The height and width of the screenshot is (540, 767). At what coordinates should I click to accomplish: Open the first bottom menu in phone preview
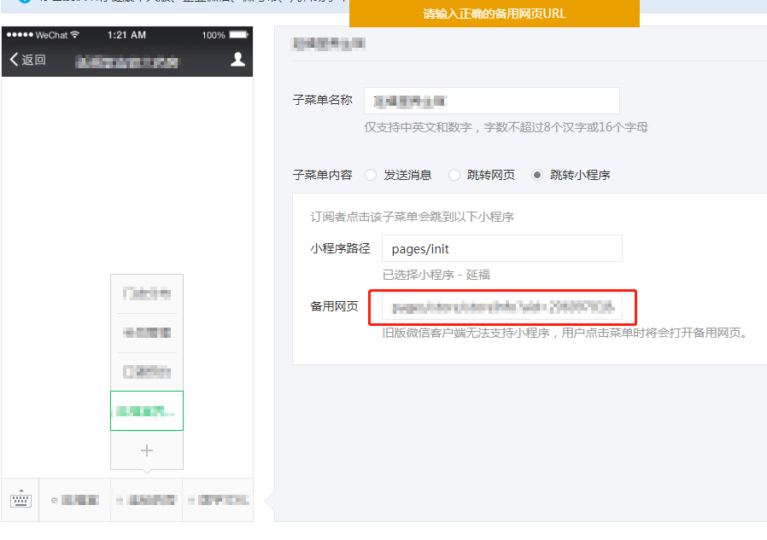[75, 500]
